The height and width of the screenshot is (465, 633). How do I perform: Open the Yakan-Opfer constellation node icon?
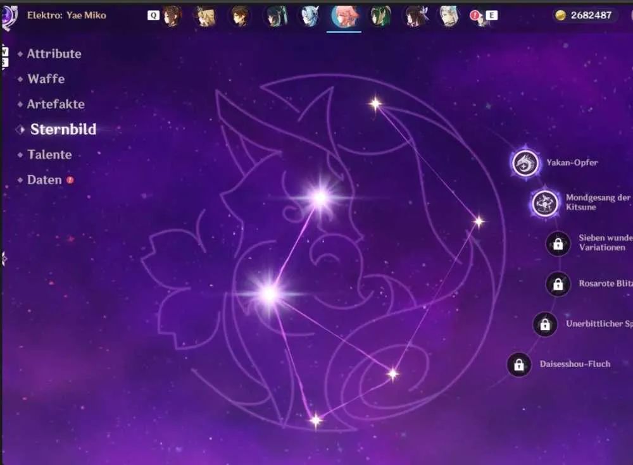point(525,163)
